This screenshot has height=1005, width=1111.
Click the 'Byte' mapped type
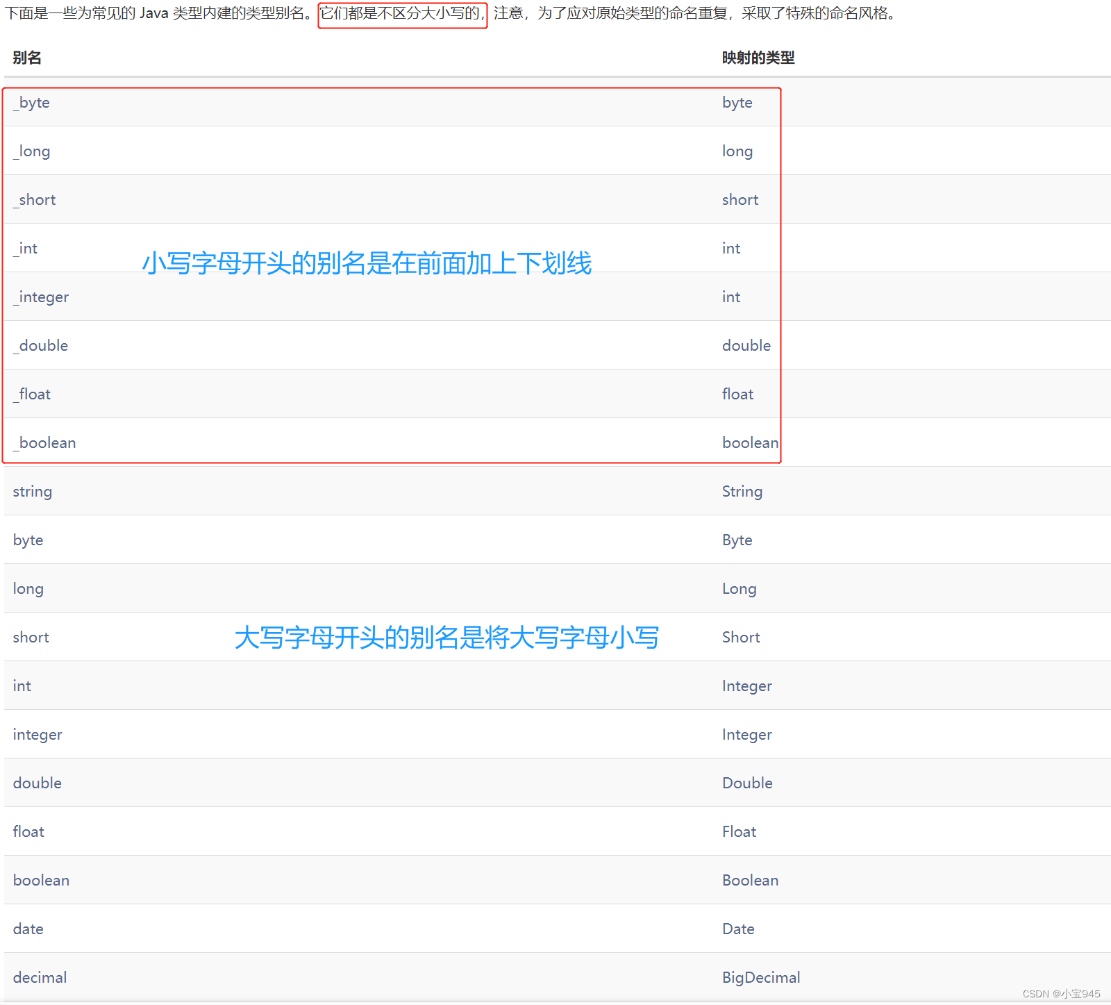tap(737, 540)
